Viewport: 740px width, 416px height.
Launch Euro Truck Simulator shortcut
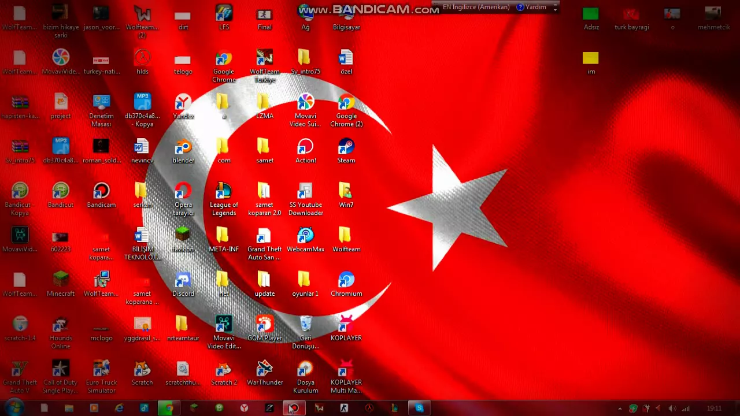tap(101, 377)
